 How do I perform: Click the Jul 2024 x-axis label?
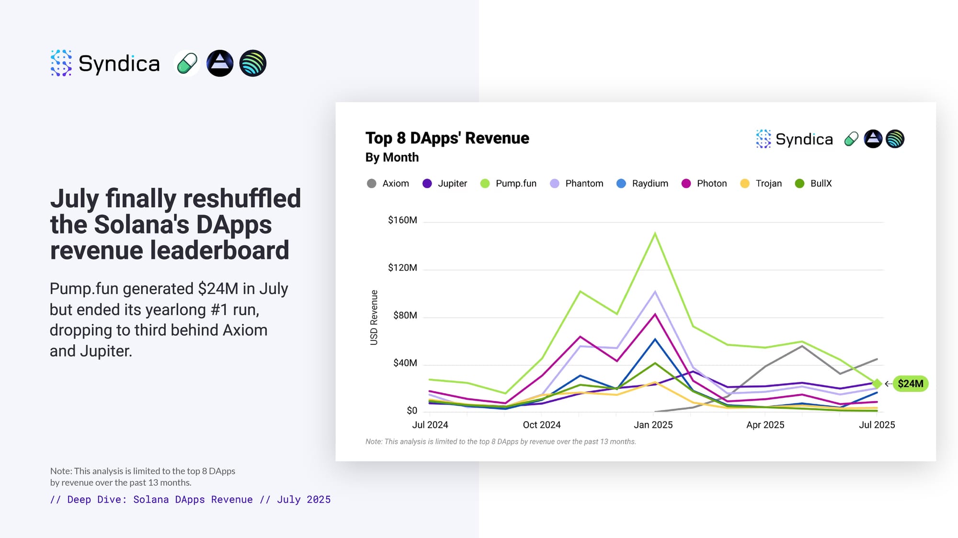pyautogui.click(x=430, y=425)
